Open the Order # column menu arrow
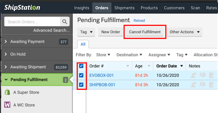This screenshot has width=218, height=113. tap(128, 66)
